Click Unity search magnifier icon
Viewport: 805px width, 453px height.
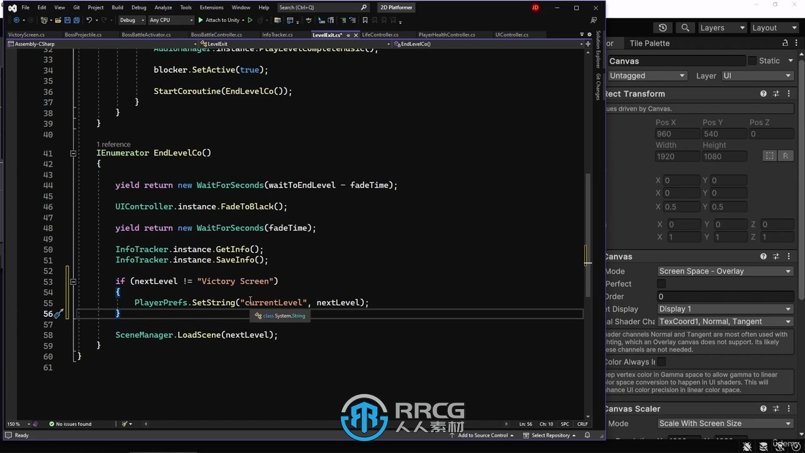[x=685, y=28]
